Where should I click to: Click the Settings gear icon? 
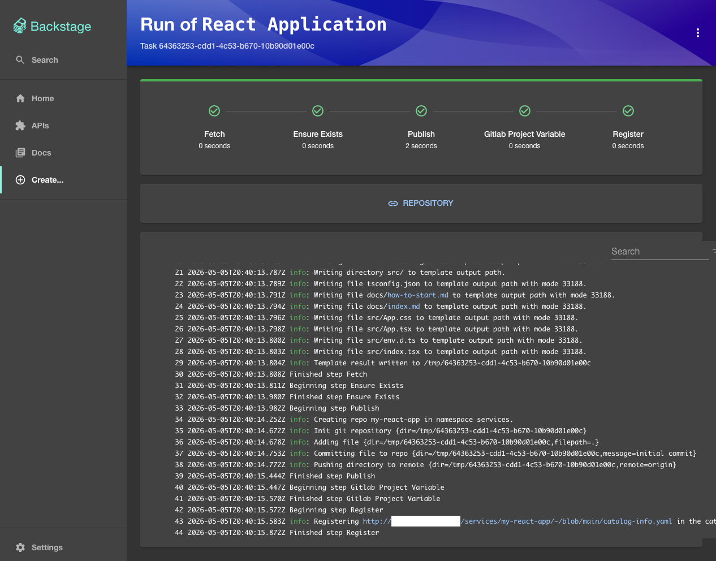pyautogui.click(x=20, y=547)
